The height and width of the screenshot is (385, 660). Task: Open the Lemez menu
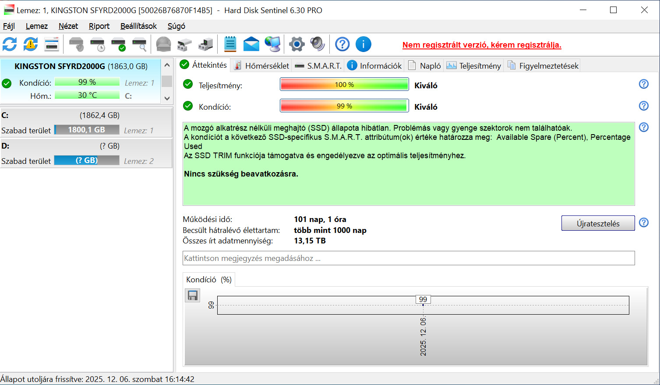coord(37,26)
